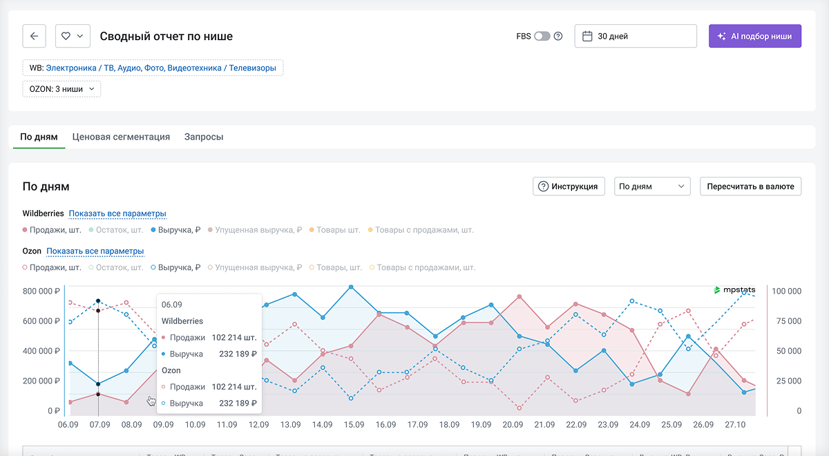Viewport: 829px width, 456px height.
Task: Click the 100 000 right axis label
Action: 787,291
